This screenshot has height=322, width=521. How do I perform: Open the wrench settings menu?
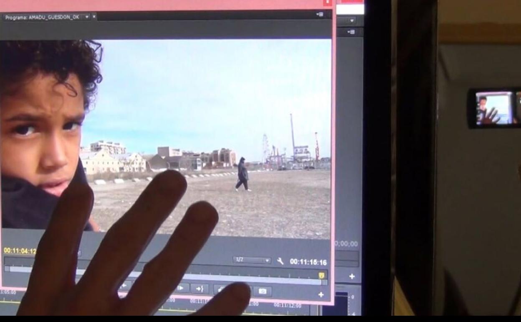(280, 261)
